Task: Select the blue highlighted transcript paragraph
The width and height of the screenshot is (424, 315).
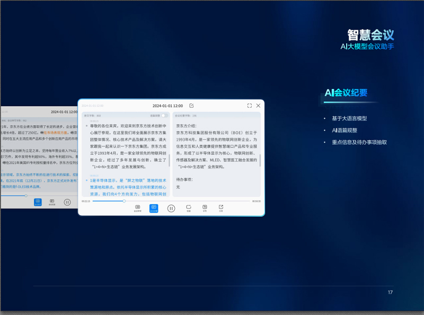Action: click(127, 187)
